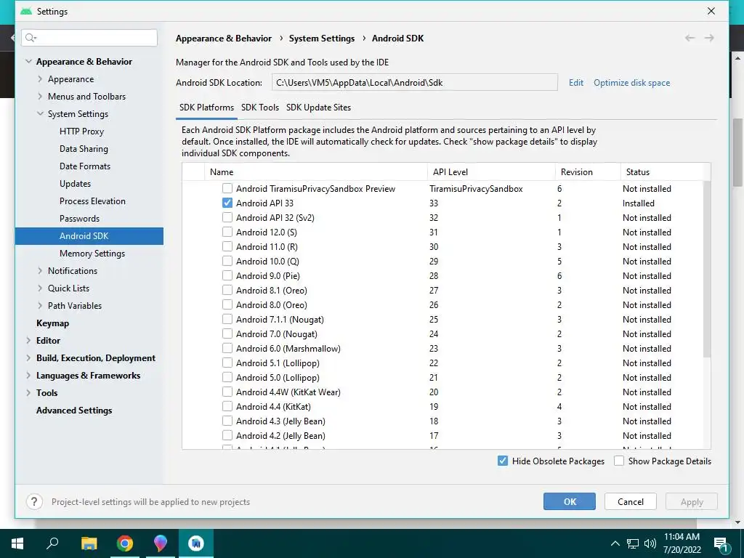Click the help question mark icon

tap(34, 501)
